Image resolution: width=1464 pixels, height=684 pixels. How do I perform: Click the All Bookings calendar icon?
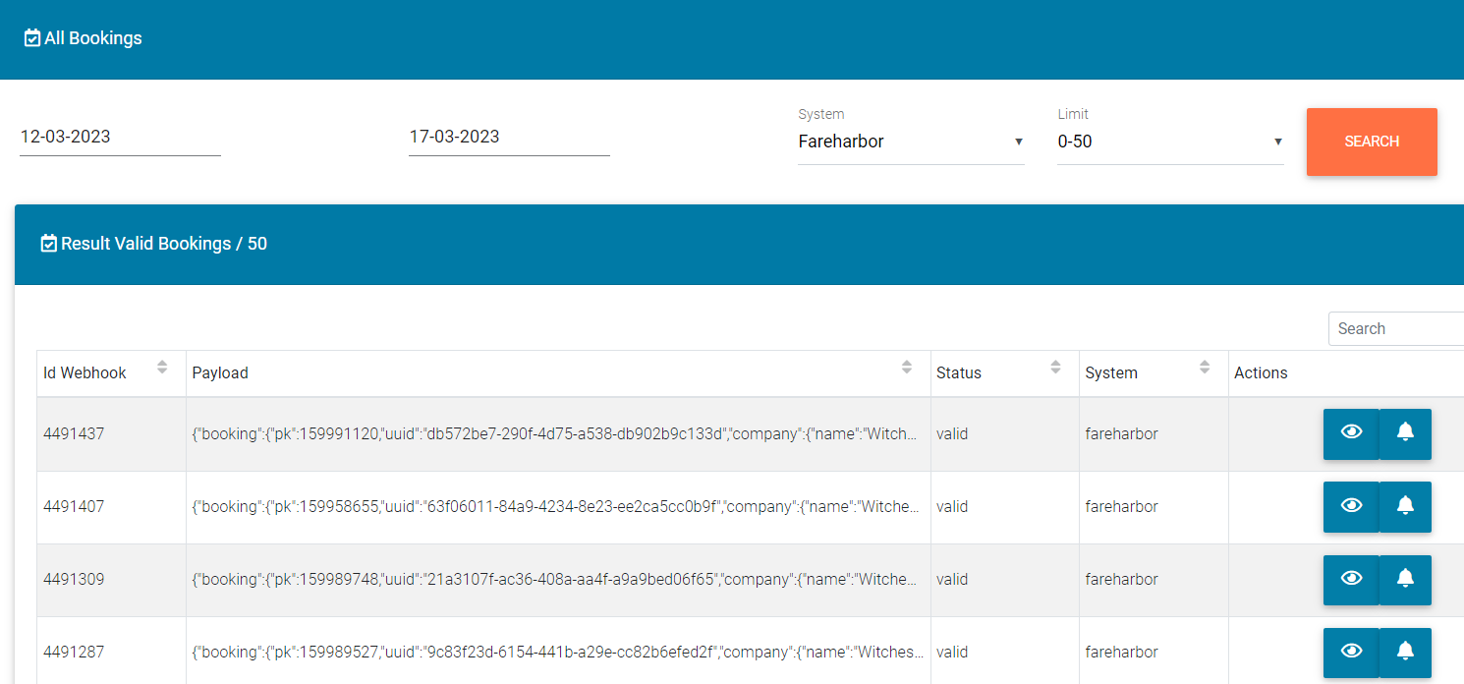point(32,38)
